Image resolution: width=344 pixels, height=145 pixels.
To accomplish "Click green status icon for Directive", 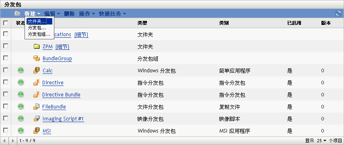I will click(21, 82).
